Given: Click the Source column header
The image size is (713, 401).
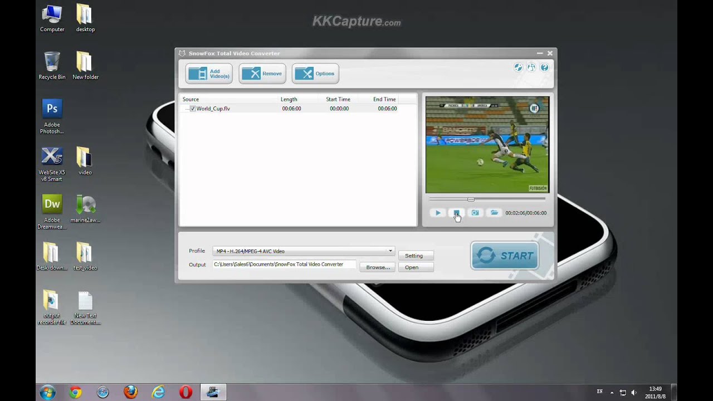Looking at the screenshot, I should tap(228, 99).
